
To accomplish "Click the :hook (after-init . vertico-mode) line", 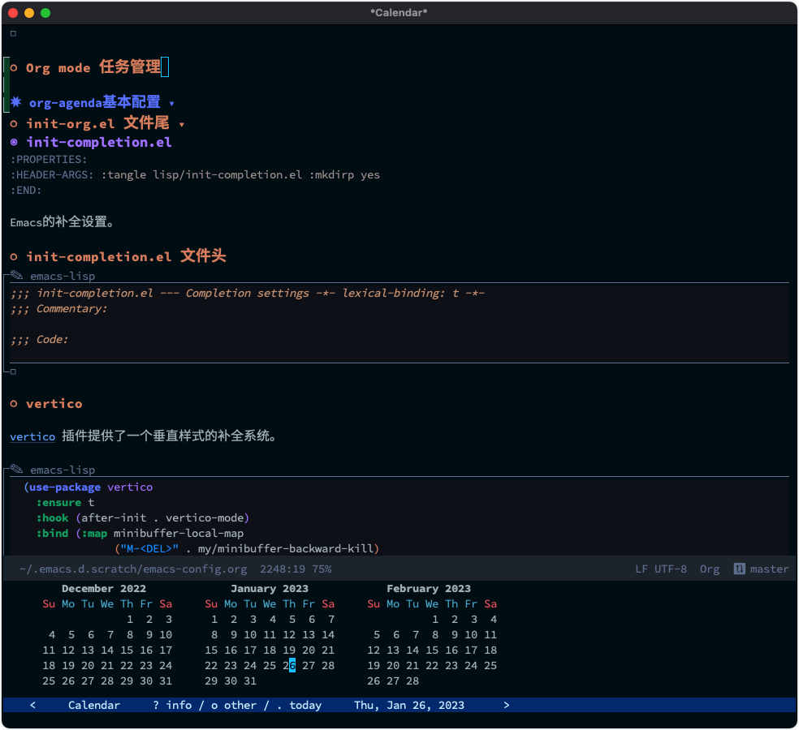I will point(142,517).
